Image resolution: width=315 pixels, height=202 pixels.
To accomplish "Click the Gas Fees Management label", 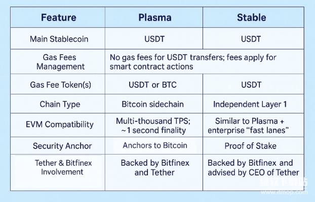I will 60,62.
